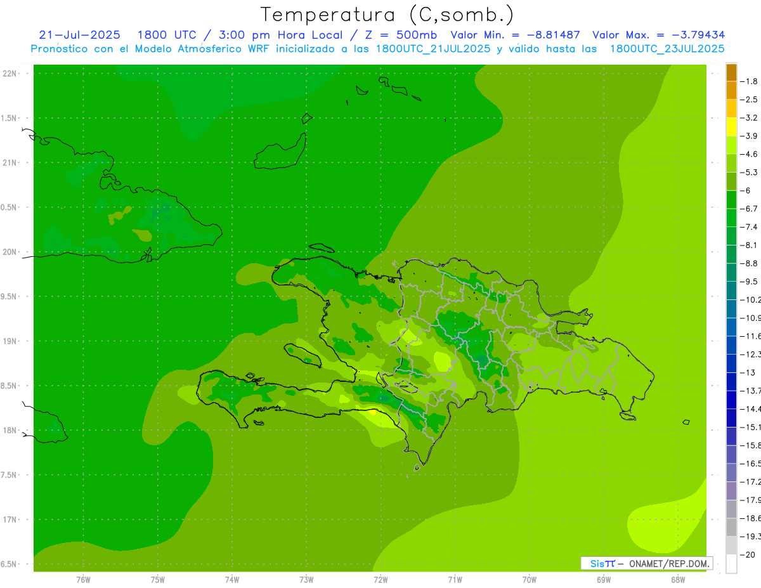Pick lime legend swatch between -3.9 and -4.6
This screenshot has width=761, height=588.
[x=731, y=145]
